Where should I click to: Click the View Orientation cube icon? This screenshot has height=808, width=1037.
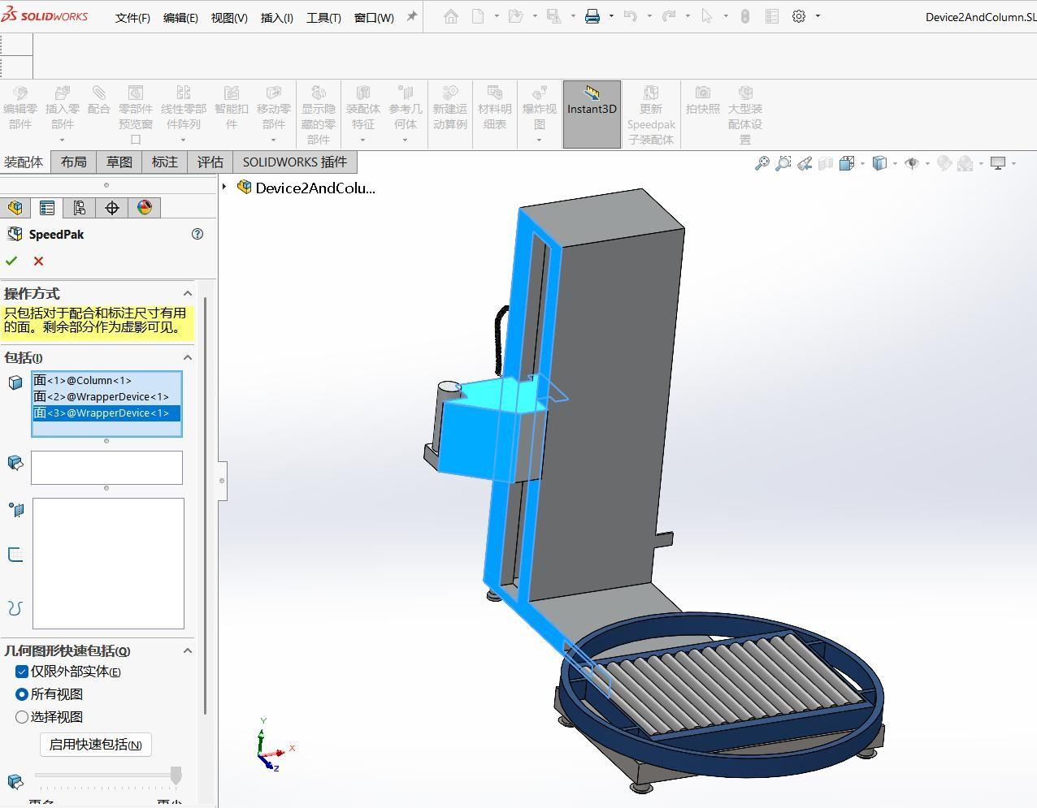click(x=846, y=163)
